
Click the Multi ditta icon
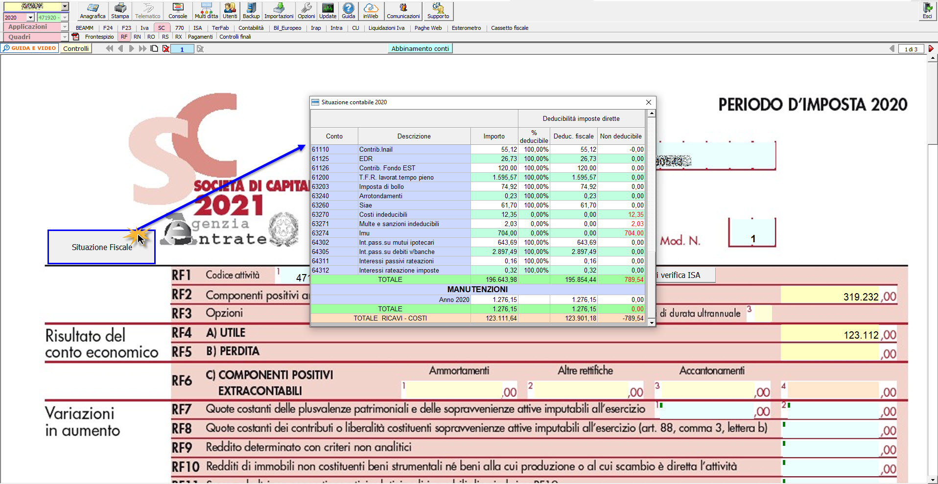[206, 11]
